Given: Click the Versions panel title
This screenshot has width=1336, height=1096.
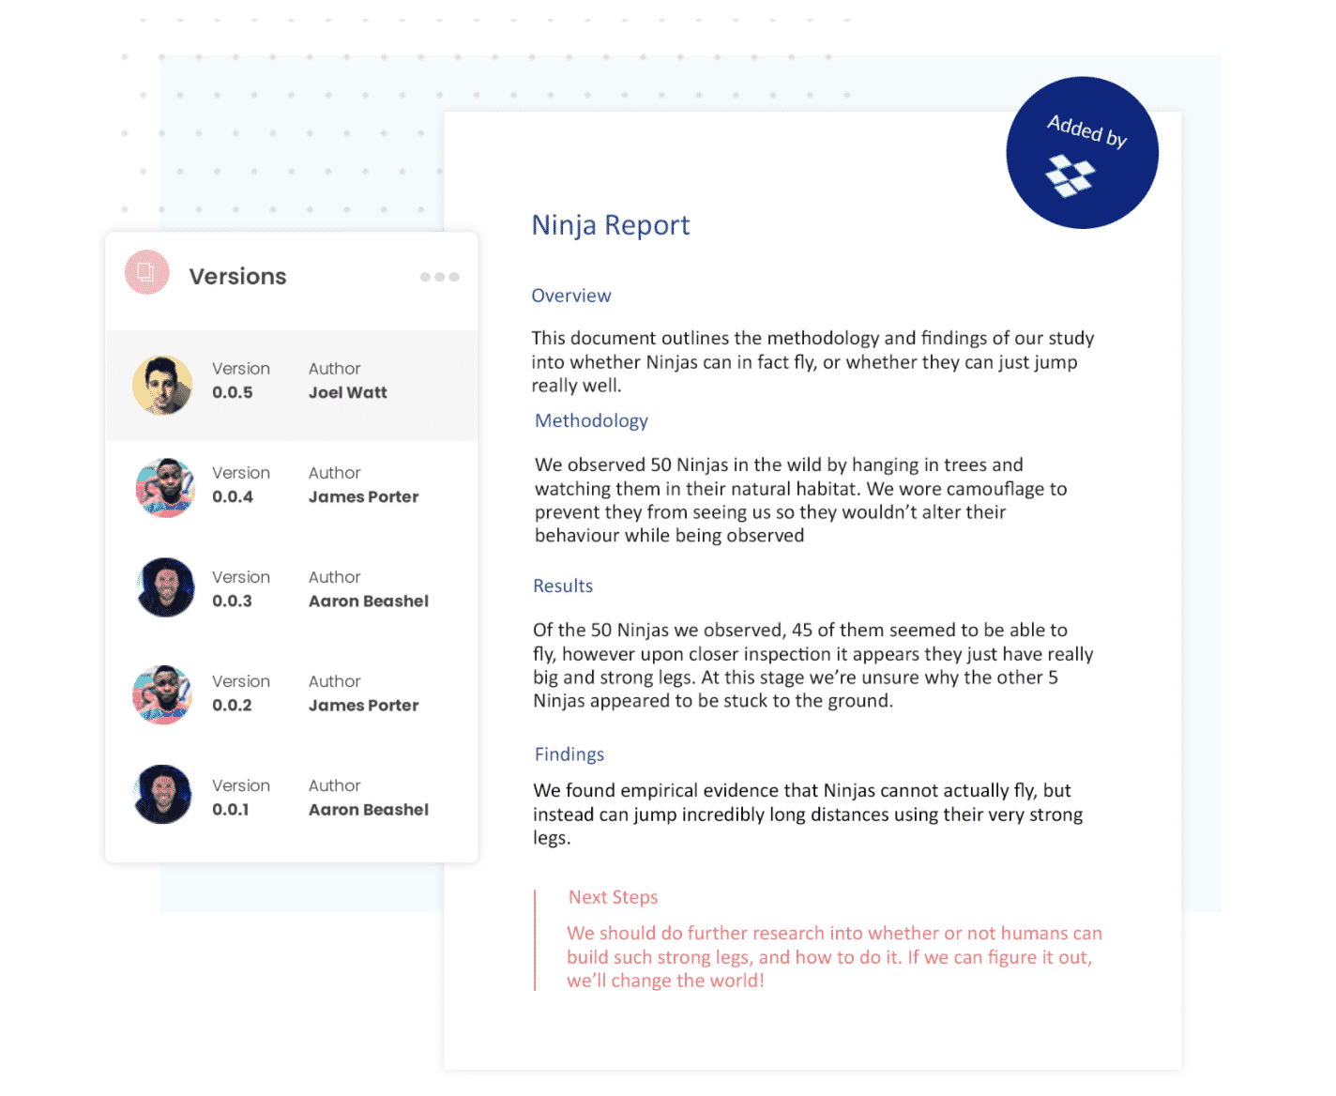Looking at the screenshot, I should (237, 276).
